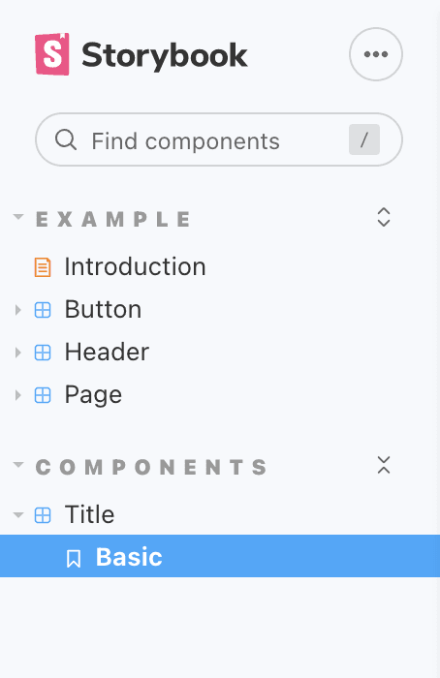Click the component grid icon beside Button
The image size is (440, 678).
43,310
